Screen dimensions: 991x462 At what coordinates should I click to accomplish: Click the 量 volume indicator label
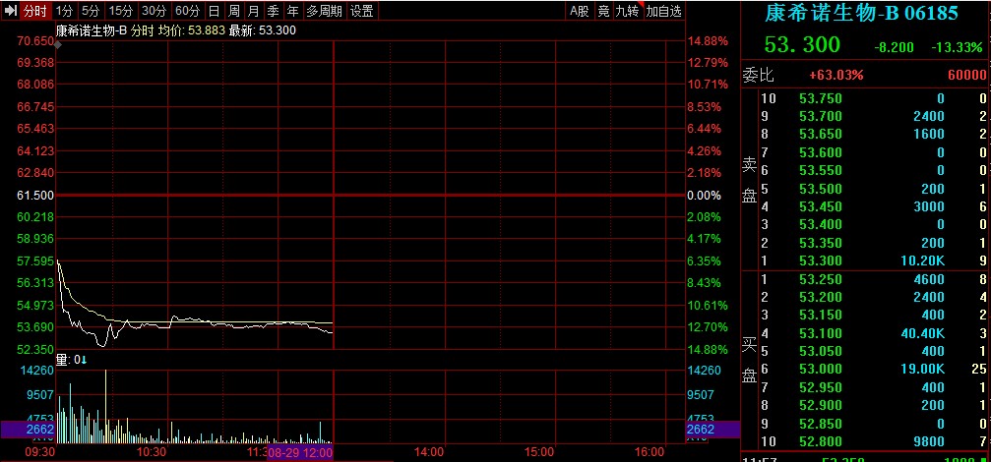click(x=72, y=360)
